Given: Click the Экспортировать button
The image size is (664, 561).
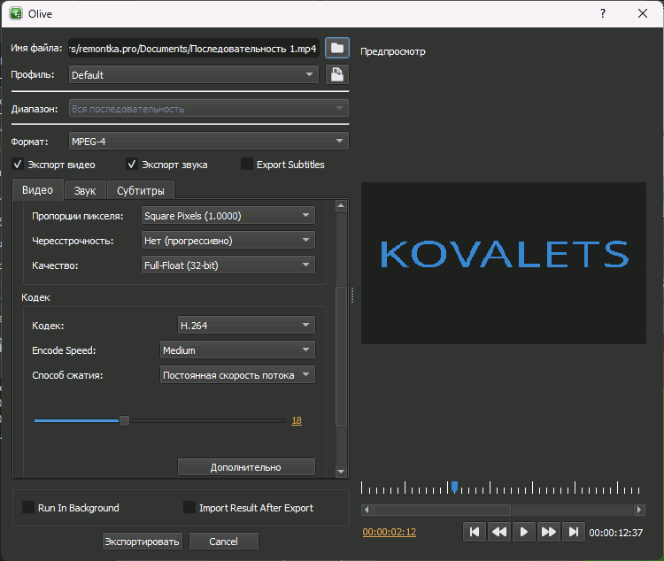Looking at the screenshot, I should (143, 542).
